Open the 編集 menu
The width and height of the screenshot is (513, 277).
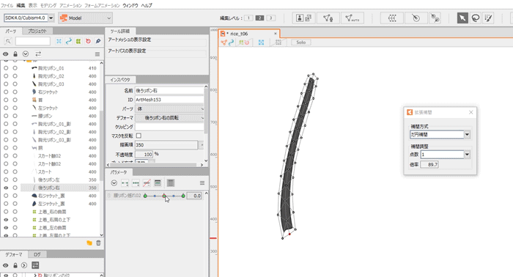[x=21, y=5]
